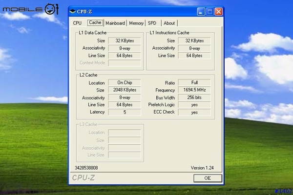Click L1 Data Cache Associativity 8-way field
This screenshot has width=293, height=195.
coord(125,48)
